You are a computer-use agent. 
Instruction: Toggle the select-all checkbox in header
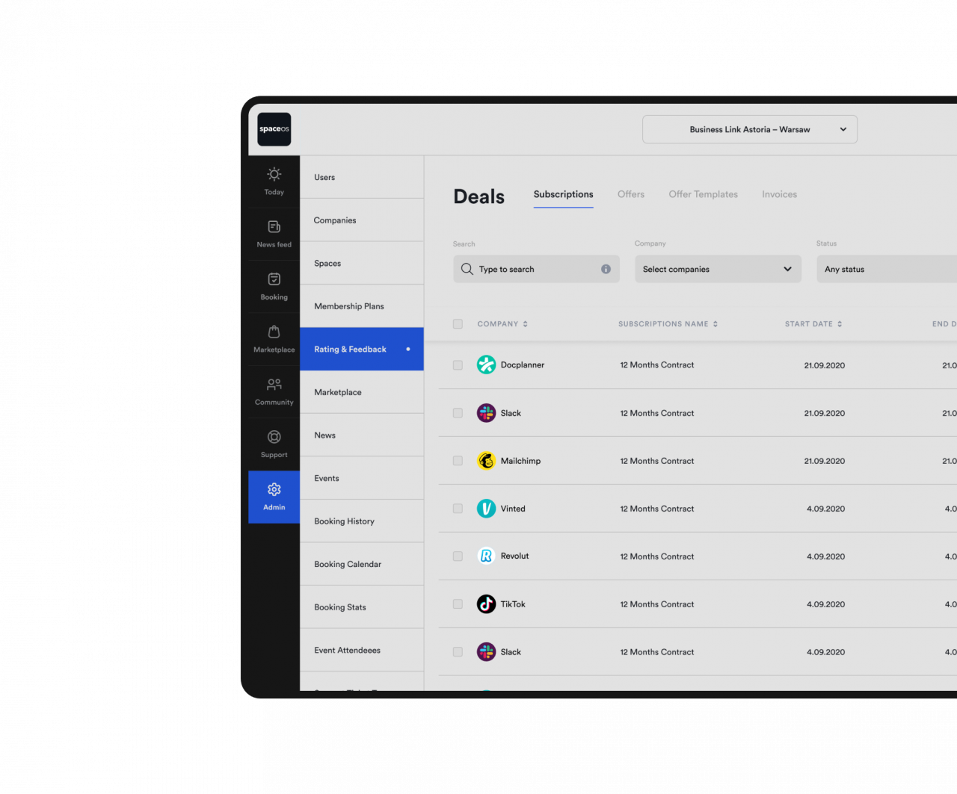click(x=458, y=324)
